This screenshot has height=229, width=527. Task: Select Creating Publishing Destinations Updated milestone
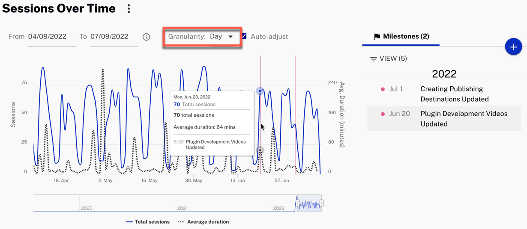tap(454, 94)
